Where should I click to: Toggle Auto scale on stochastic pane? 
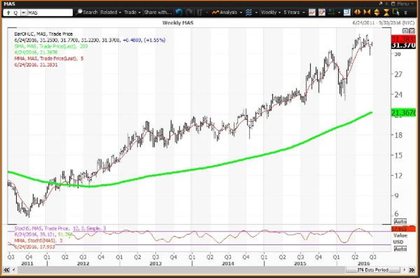coord(400,249)
